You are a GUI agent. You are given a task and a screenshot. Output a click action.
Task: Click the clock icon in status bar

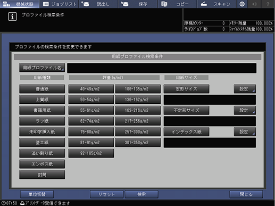point(3,203)
